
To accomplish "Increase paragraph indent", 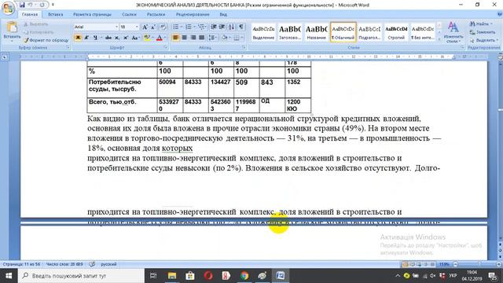I will [222, 27].
